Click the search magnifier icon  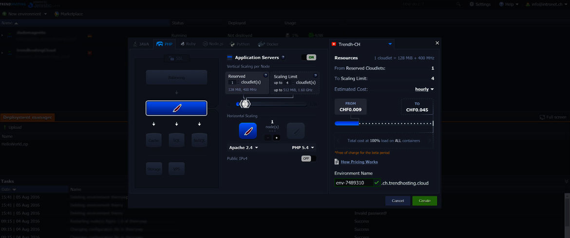click(x=458, y=4)
